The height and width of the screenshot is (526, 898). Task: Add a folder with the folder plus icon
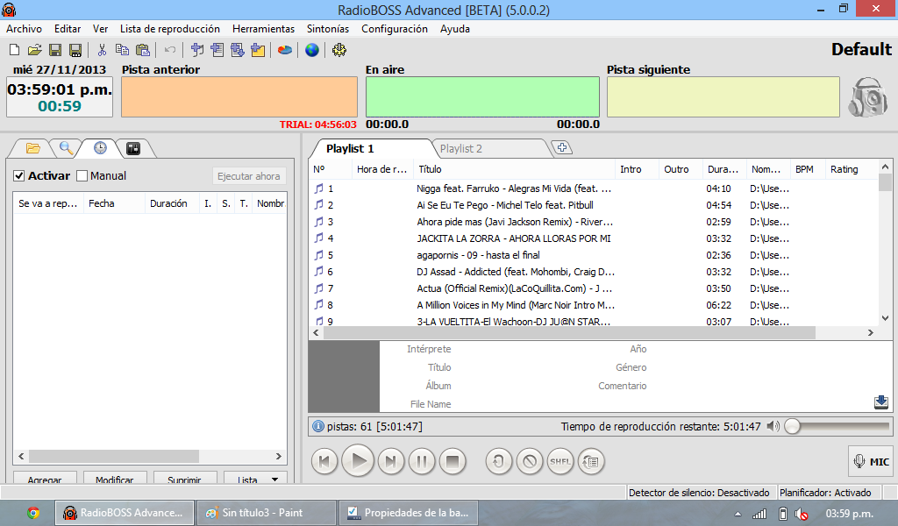258,50
